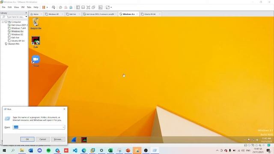
Task: Open the host Windows Start menu
Action: [4, 150]
